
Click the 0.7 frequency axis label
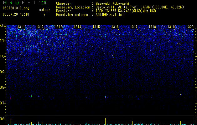pyautogui.click(x=3, y=103)
